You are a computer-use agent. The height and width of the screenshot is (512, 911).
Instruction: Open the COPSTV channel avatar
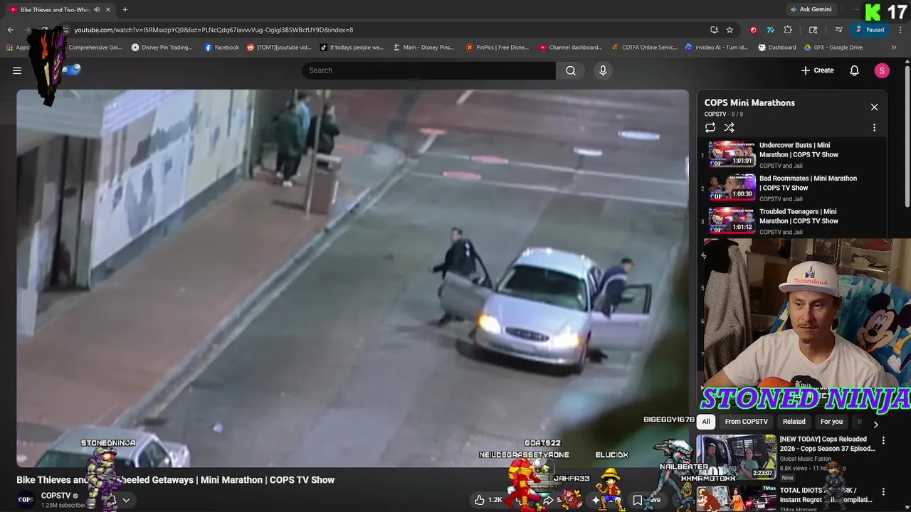point(26,500)
